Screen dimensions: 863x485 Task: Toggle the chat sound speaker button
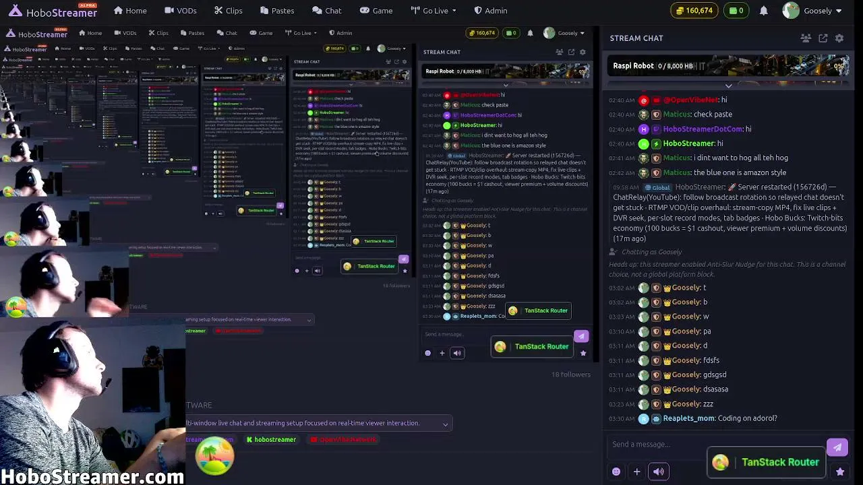(659, 472)
